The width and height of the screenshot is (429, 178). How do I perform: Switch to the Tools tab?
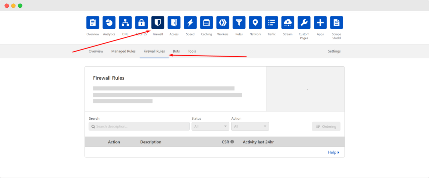[x=192, y=51]
